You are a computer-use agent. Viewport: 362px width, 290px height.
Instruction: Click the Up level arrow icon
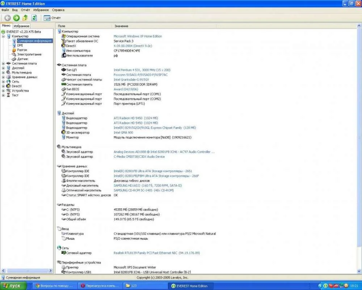[25, 18]
